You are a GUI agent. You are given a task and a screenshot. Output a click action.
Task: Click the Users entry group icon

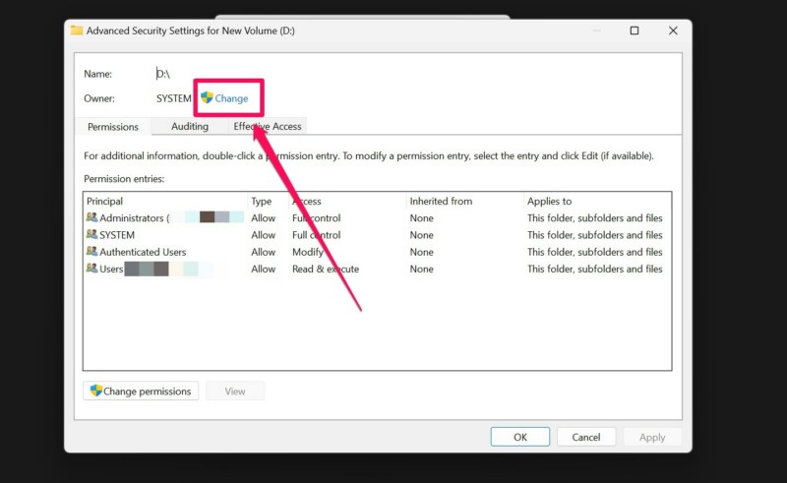91,269
